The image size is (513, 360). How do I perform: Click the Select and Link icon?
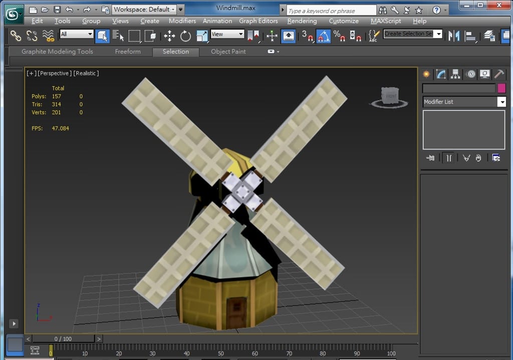(x=16, y=35)
